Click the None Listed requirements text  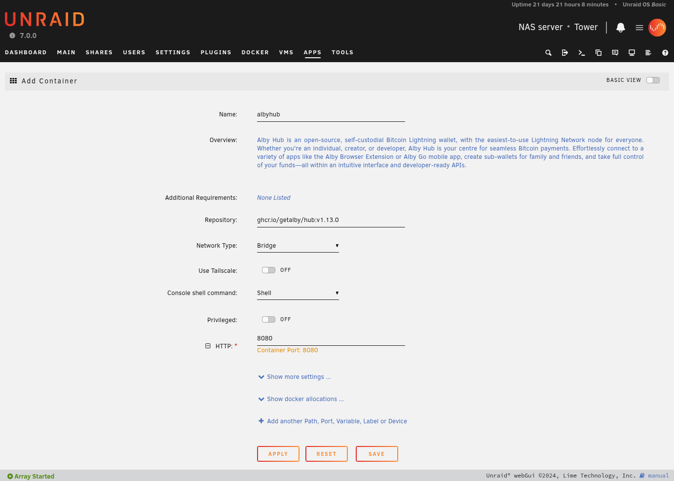point(273,198)
